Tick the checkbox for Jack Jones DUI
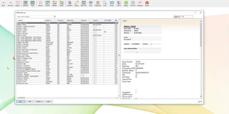 (x=17, y=46)
